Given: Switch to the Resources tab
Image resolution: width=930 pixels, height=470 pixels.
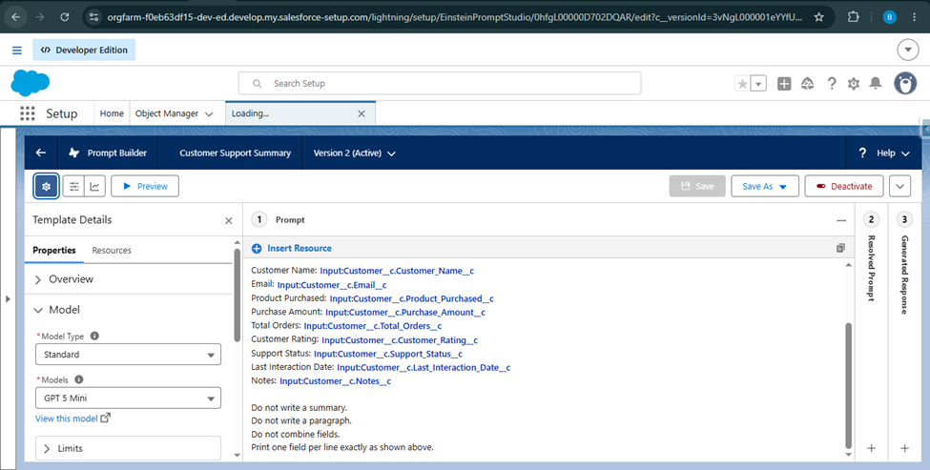Looking at the screenshot, I should coord(112,250).
